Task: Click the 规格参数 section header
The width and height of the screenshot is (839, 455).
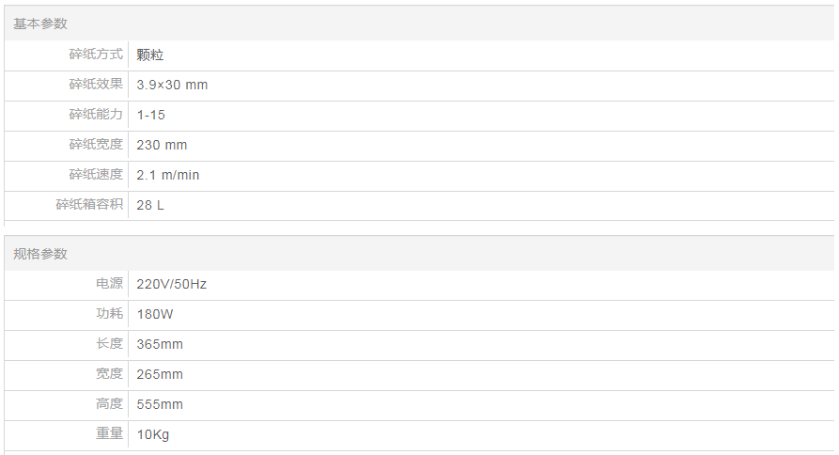Action: tap(40, 254)
